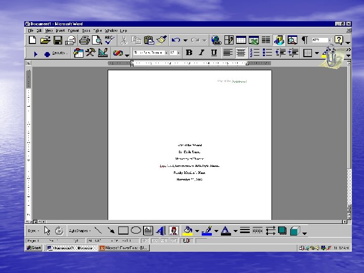This screenshot has width=364, height=273.
Task: Toggle Bold formatting
Action: point(189,53)
